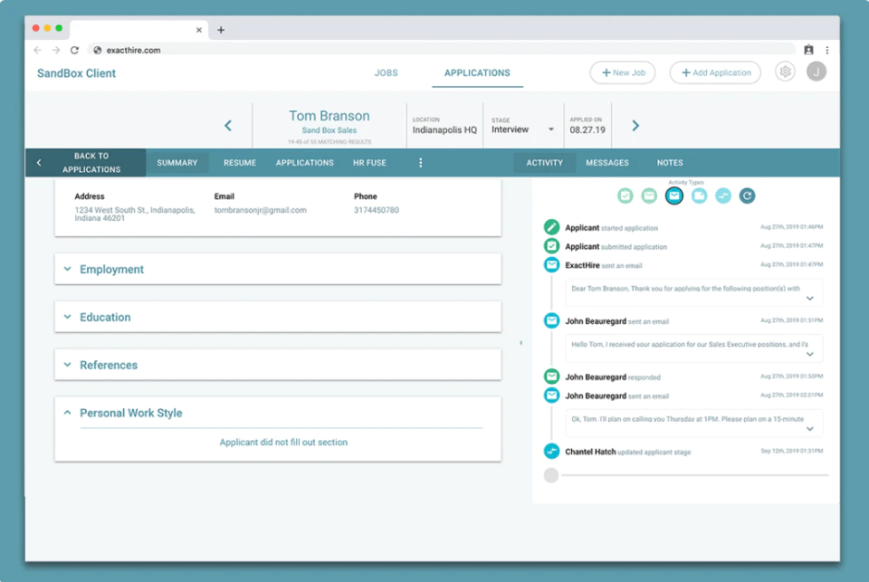Click the panel divider handle between columns
This screenshot has height=582, width=869.
pyautogui.click(x=521, y=343)
